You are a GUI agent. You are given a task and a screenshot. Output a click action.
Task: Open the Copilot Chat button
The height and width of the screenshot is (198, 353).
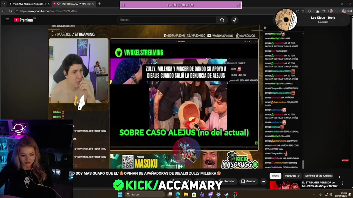pos(347,11)
